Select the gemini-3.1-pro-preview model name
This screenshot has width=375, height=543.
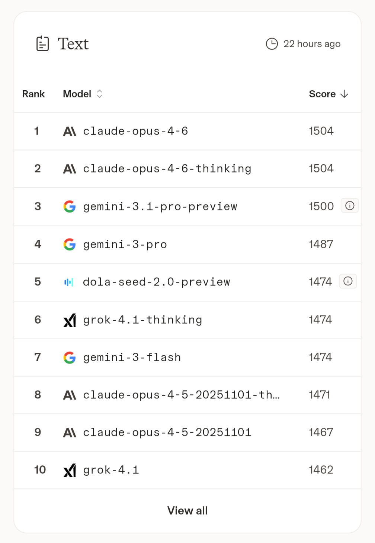point(160,207)
